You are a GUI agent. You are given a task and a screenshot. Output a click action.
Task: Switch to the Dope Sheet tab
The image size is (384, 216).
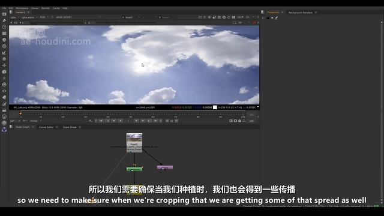(70, 127)
